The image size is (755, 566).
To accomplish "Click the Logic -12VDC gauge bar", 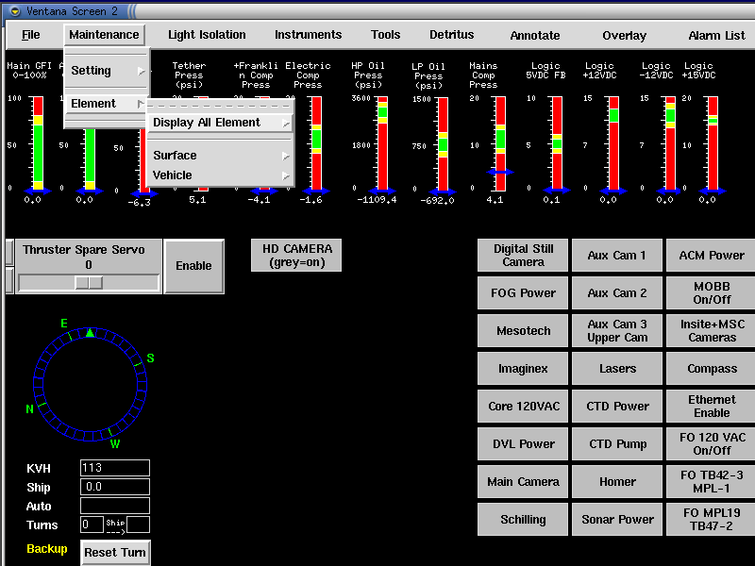I will [670, 143].
